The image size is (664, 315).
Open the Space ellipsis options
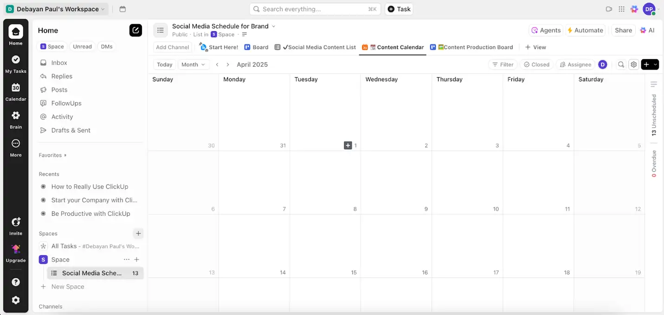tap(127, 259)
